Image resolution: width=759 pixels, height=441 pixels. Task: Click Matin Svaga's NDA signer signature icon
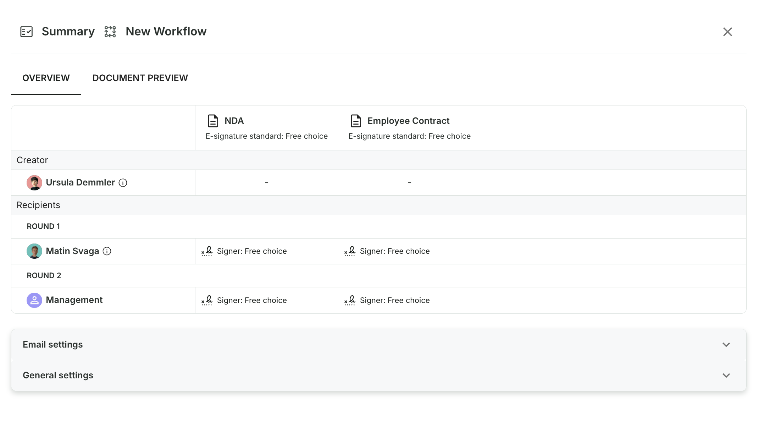point(207,251)
